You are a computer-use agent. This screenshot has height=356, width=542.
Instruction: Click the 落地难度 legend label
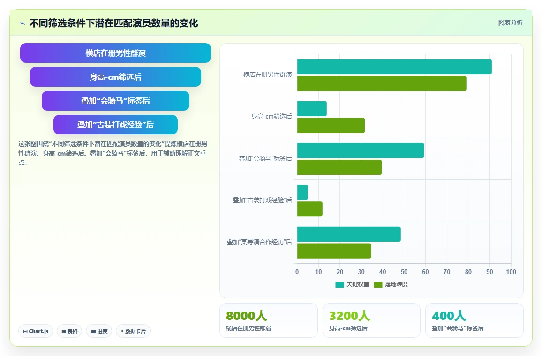tap(396, 284)
